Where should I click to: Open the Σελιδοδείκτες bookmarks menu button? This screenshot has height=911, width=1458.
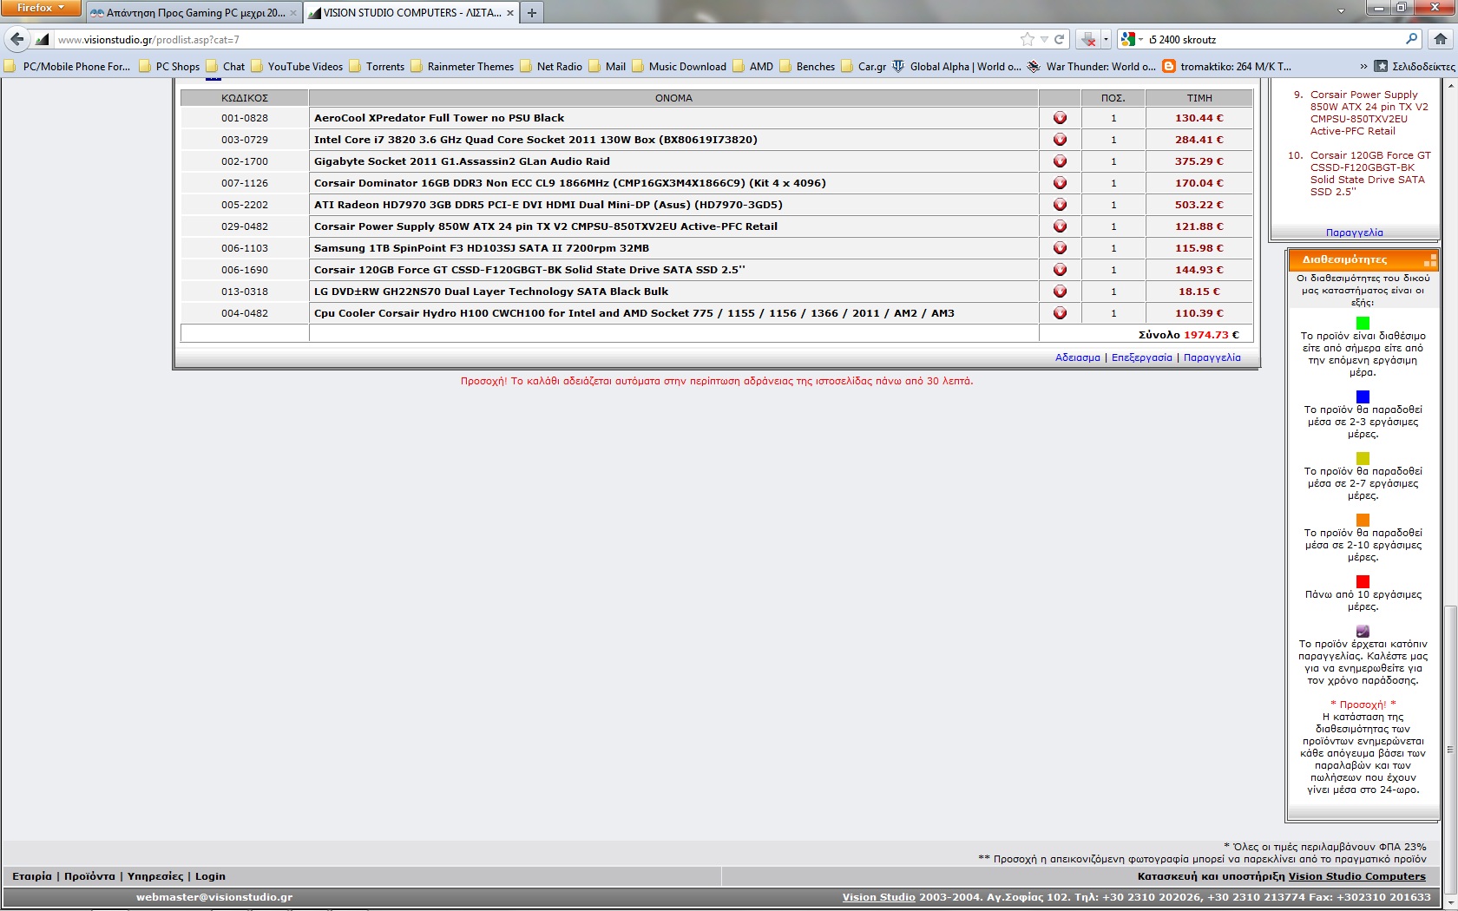(1415, 66)
